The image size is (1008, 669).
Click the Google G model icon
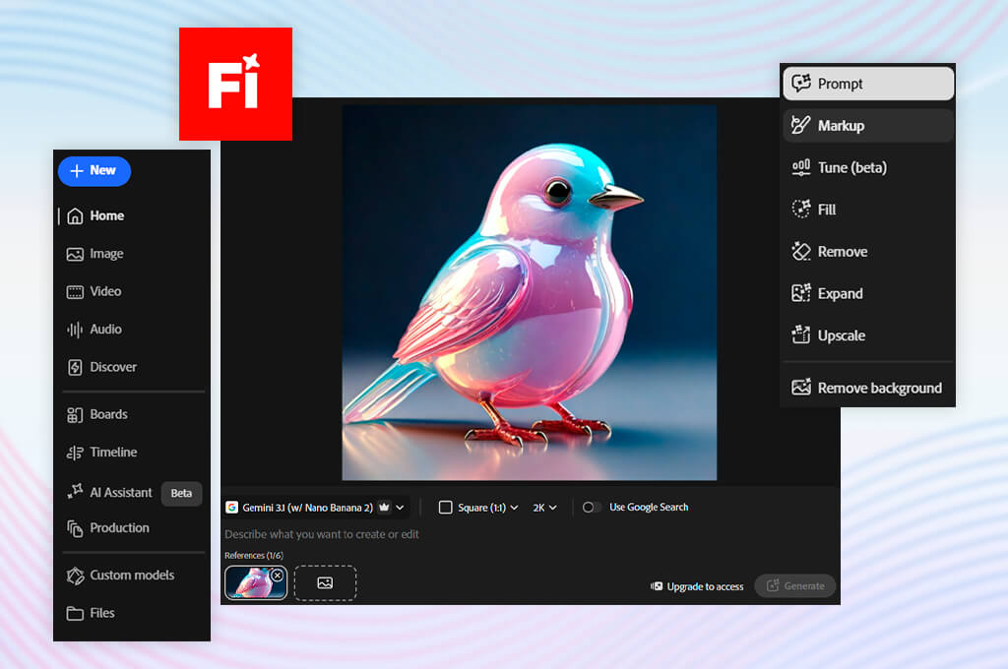[x=232, y=507]
